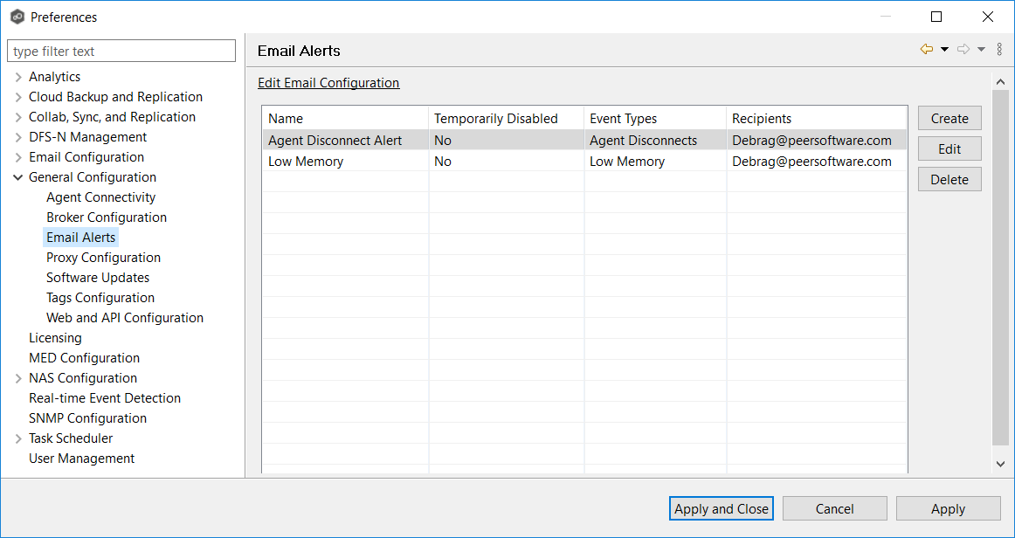Viewport: 1015px width, 538px height.
Task: Click the Edit Email Configuration link
Action: click(x=328, y=83)
